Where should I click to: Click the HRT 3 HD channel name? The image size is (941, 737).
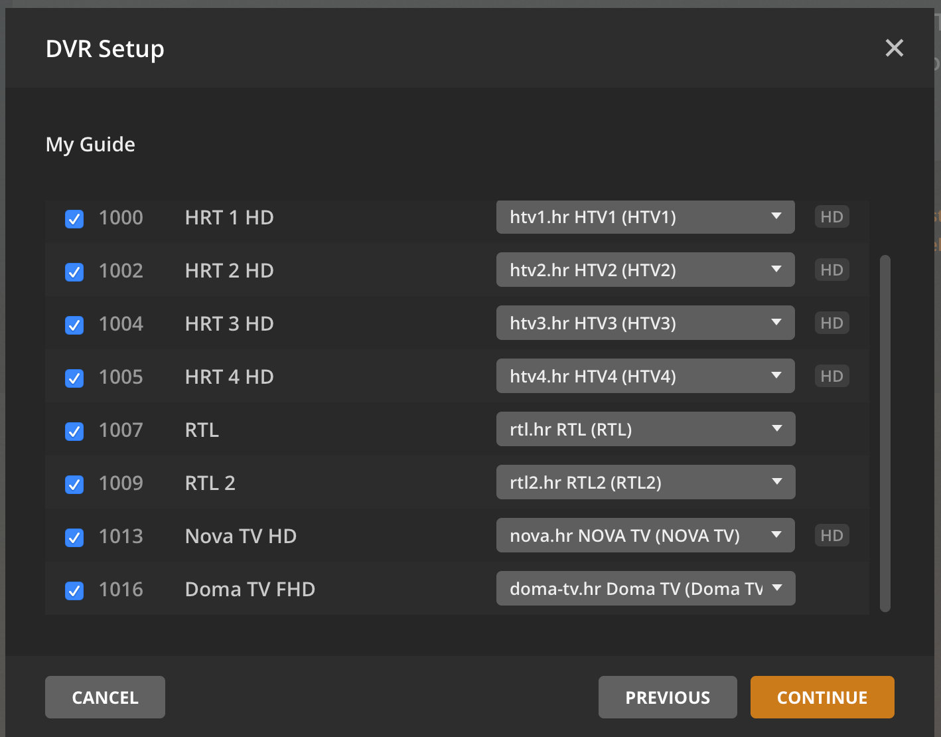click(229, 324)
